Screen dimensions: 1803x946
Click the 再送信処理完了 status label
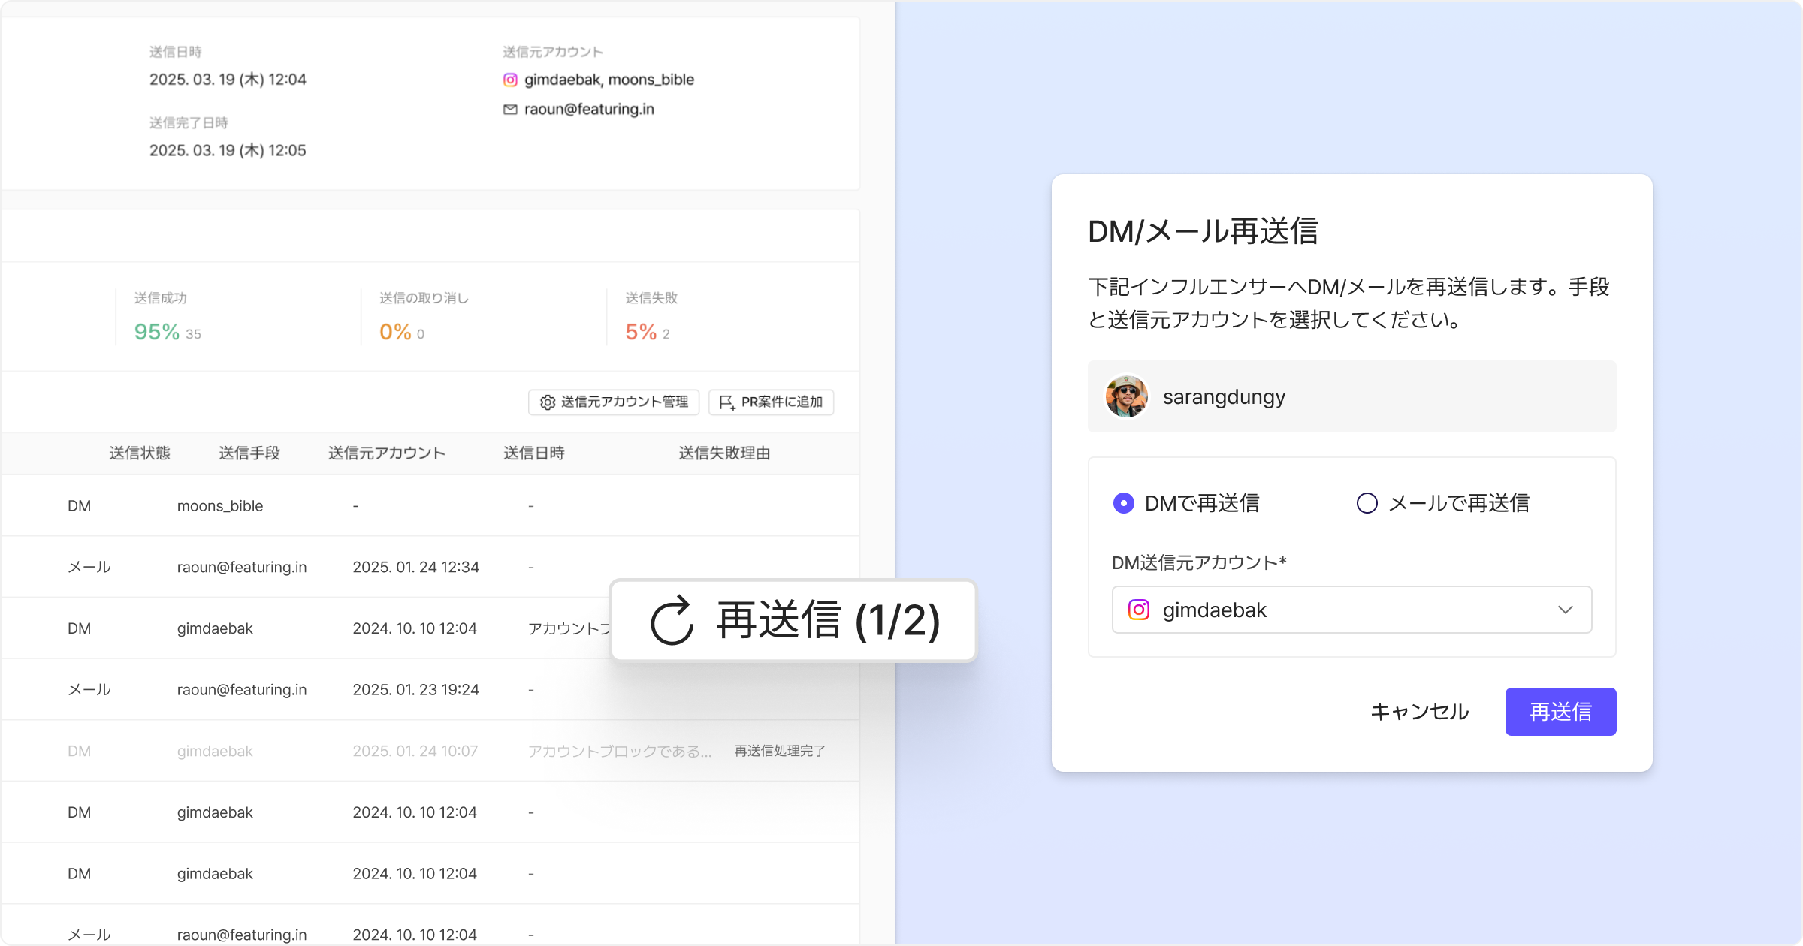click(x=780, y=751)
